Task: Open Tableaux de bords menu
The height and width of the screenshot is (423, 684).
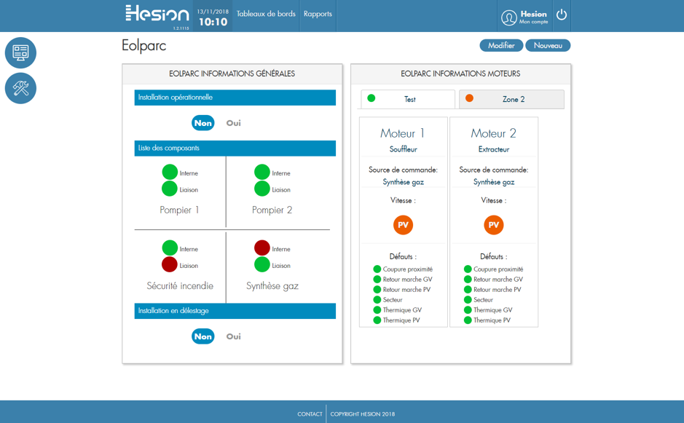Action: pyautogui.click(x=266, y=14)
